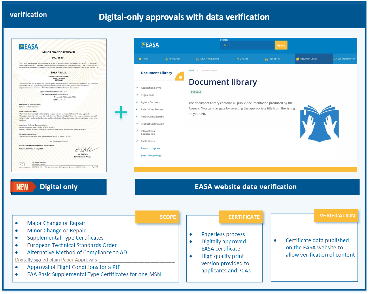The width and height of the screenshot is (369, 294).
Task: Click the Newsroom & Events calendar icon
Action: pyautogui.click(x=198, y=59)
